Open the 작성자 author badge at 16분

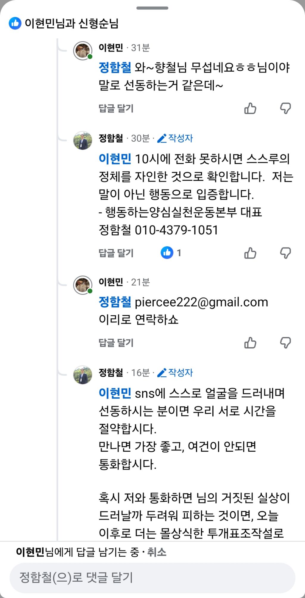[175, 372]
